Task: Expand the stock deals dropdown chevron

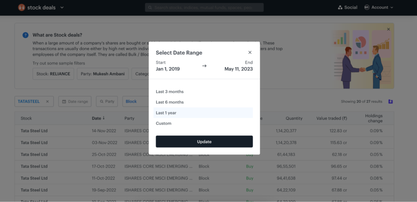Action: (x=62, y=7)
